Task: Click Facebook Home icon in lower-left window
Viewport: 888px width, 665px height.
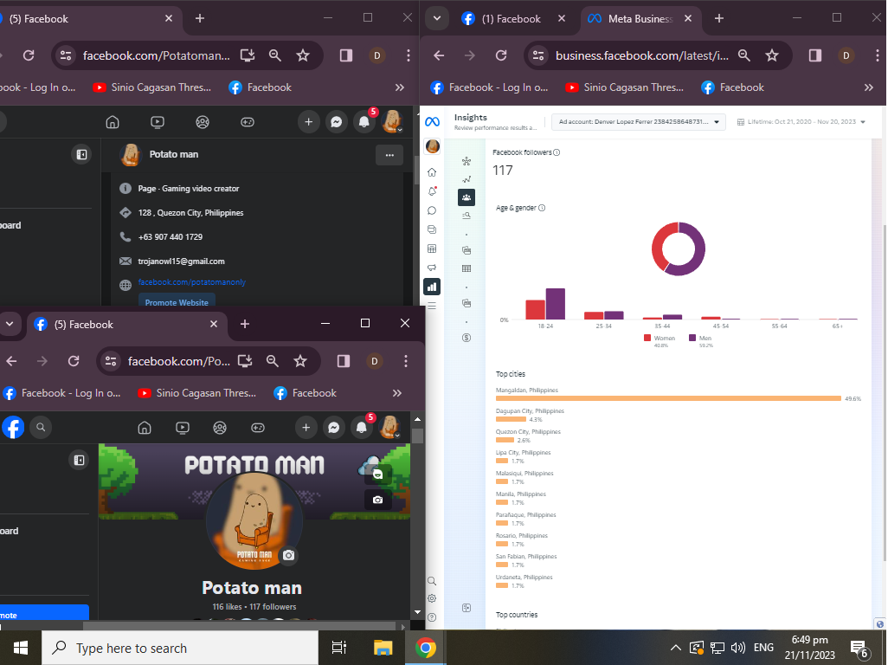Action: [x=145, y=428]
